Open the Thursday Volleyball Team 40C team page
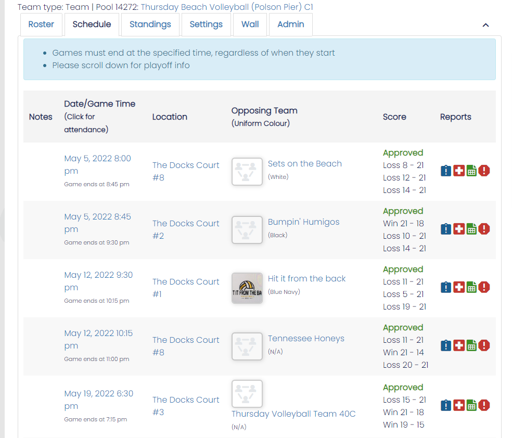Image resolution: width=512 pixels, height=438 pixels. click(x=293, y=414)
